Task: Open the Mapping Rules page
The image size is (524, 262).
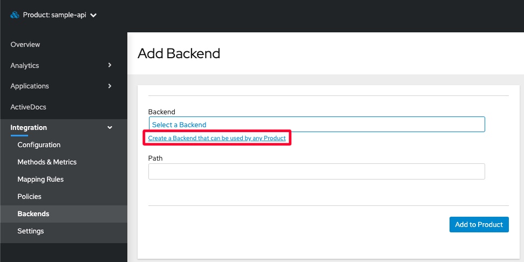Action: (40, 179)
